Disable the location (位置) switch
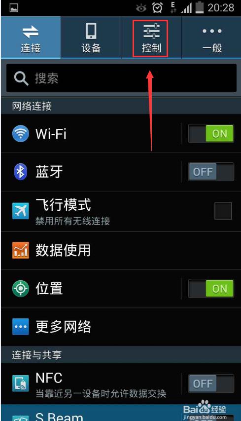This screenshot has width=241, height=421. (211, 289)
